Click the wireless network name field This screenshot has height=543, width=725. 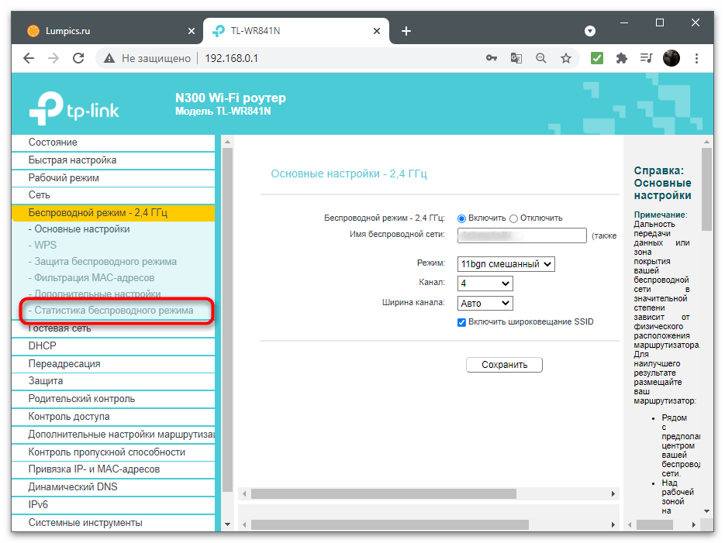click(x=522, y=235)
